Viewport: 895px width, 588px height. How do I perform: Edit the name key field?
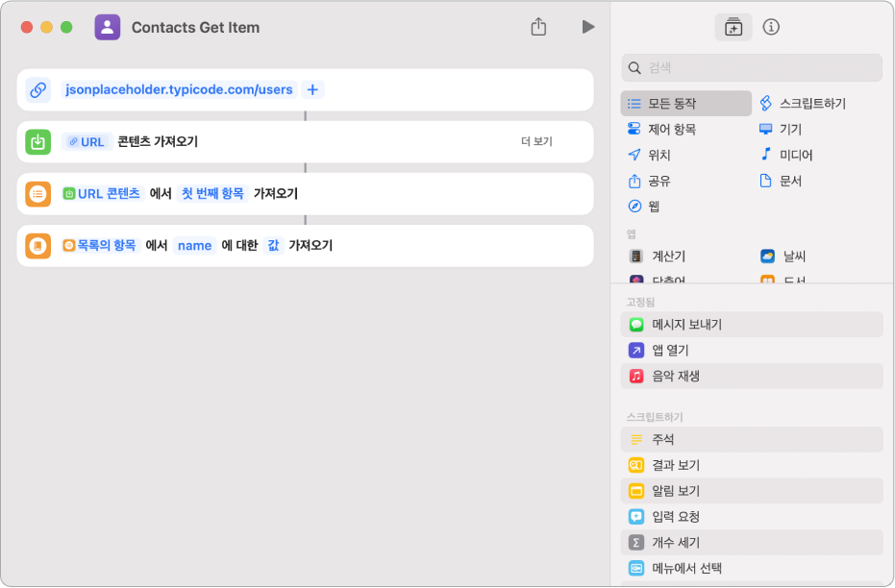pyautogui.click(x=194, y=246)
